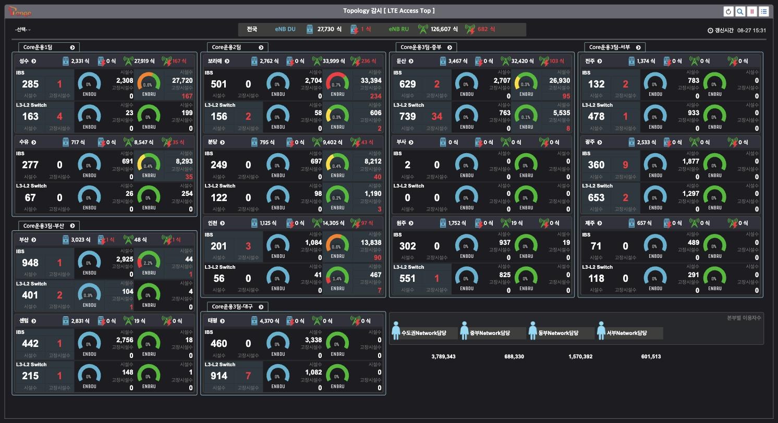Click the 전국 RU fault icon showing 682 식
This screenshot has height=423, width=778.
coord(470,30)
